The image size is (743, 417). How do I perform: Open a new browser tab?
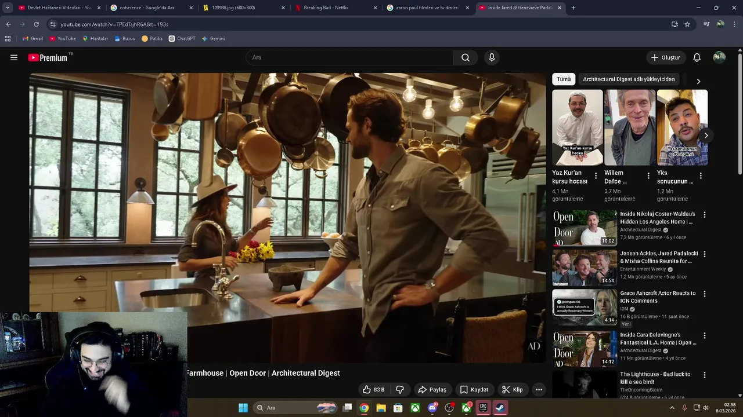(574, 8)
